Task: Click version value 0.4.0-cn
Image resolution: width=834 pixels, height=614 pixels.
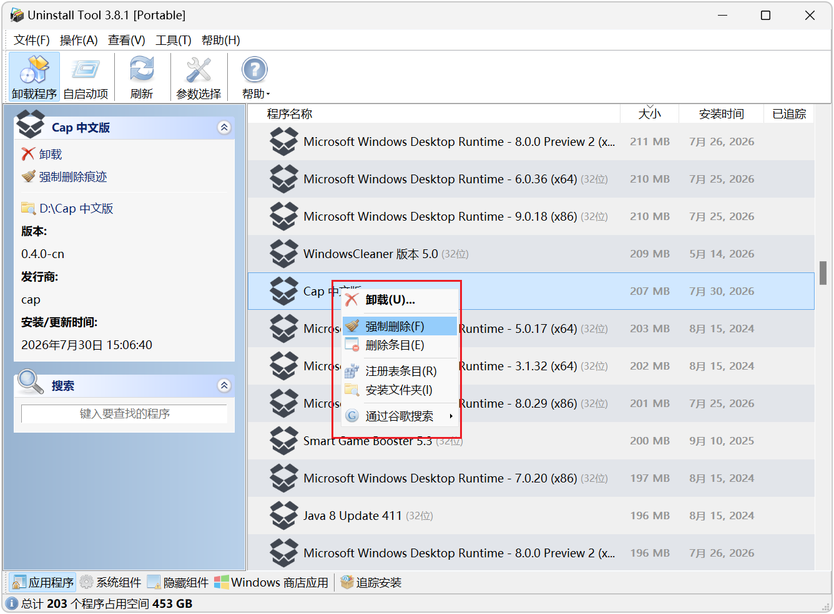Action: click(x=42, y=254)
